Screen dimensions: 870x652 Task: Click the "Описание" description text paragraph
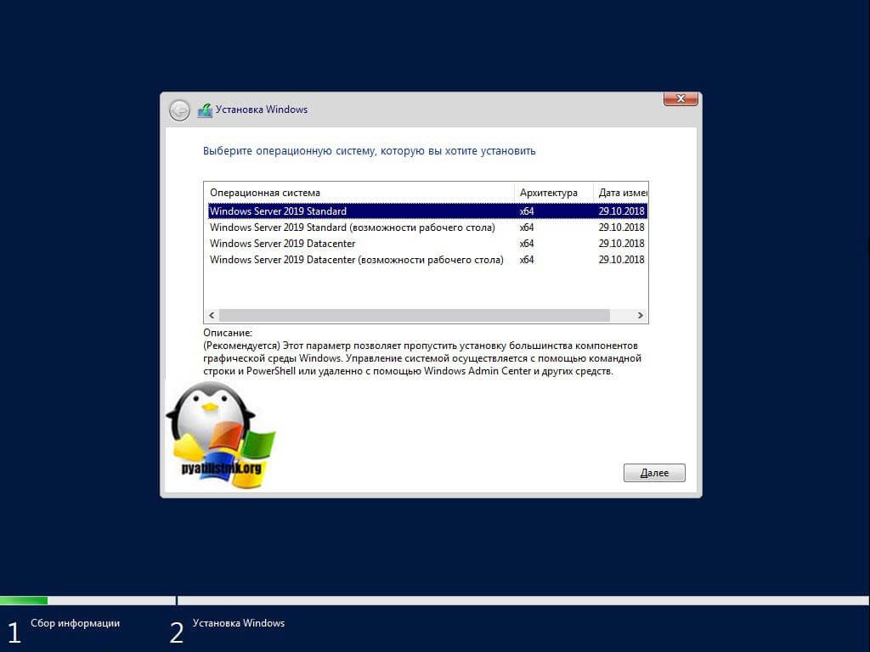click(x=421, y=358)
